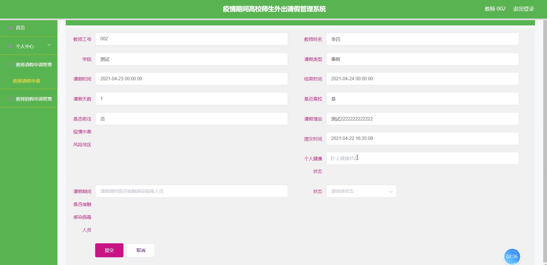The image size is (547, 265).
Task: Click the 结束时间 label
Action: tap(313, 79)
